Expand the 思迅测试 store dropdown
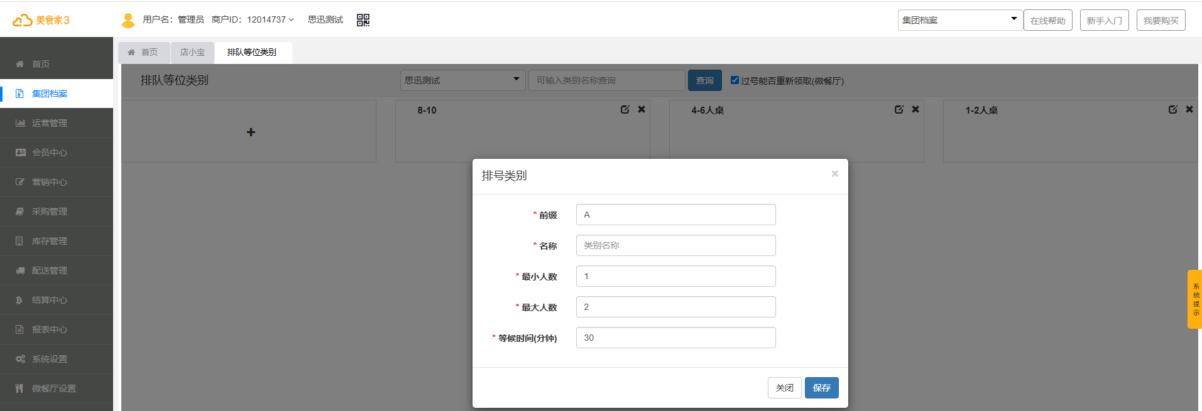Viewport: 1202px width, 411px height. coord(462,80)
